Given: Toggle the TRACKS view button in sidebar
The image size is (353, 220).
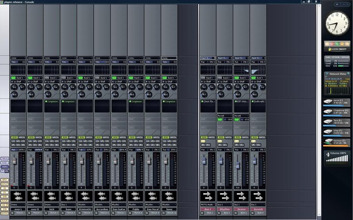Looking at the screenshot, I should (5, 158).
